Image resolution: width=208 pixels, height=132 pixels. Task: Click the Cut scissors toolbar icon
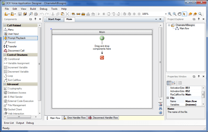[53, 14]
